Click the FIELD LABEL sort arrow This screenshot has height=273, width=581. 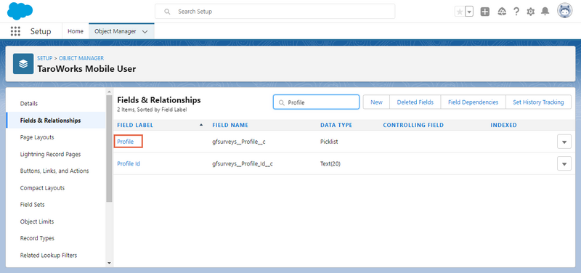(201, 125)
